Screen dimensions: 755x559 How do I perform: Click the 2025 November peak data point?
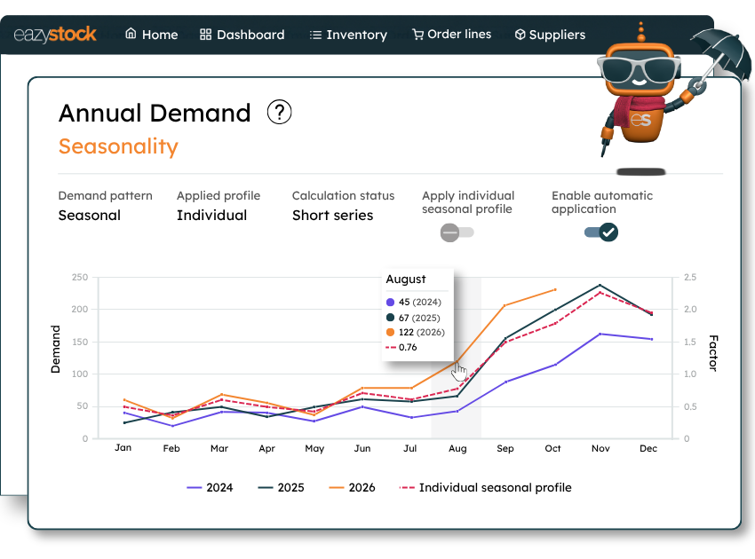(x=600, y=286)
